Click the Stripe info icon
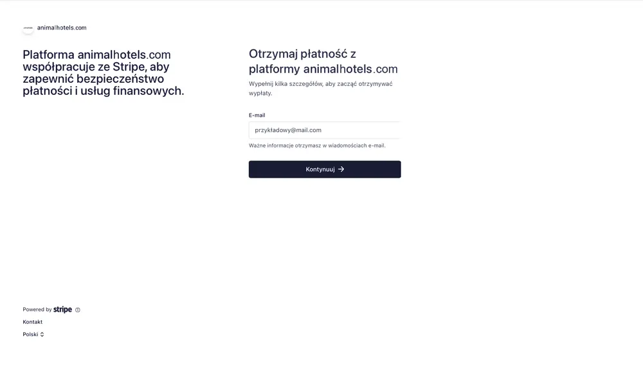The width and height of the screenshot is (643, 365). tap(78, 310)
